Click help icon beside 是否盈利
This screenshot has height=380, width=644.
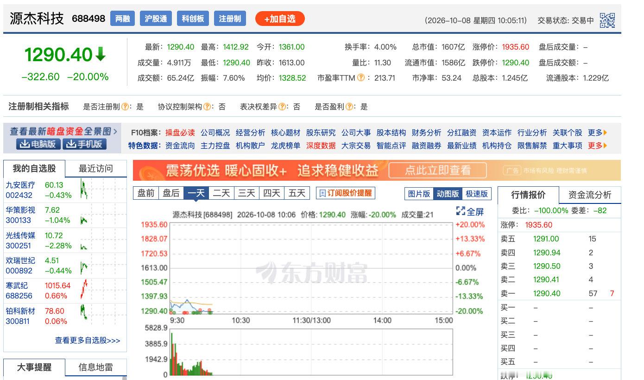point(349,107)
